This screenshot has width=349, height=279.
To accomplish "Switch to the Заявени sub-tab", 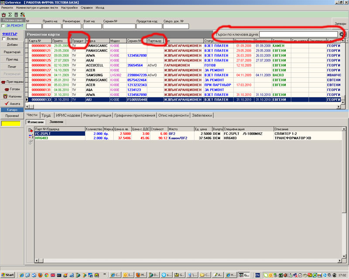I will tap(56, 122).
